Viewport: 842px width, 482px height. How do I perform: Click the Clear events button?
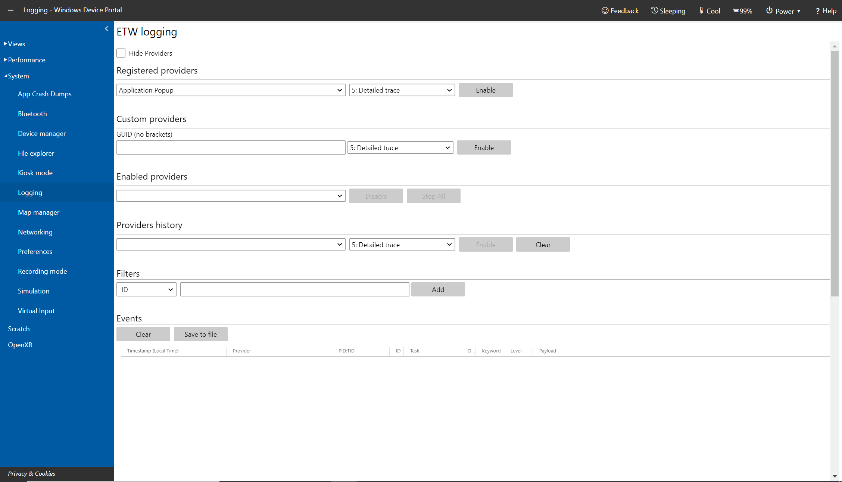[x=143, y=334]
